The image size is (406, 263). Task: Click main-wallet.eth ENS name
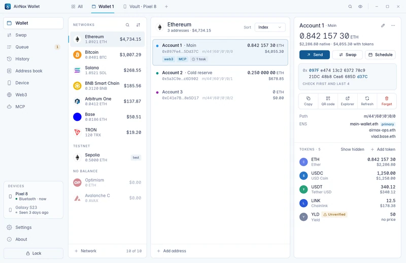point(364,124)
